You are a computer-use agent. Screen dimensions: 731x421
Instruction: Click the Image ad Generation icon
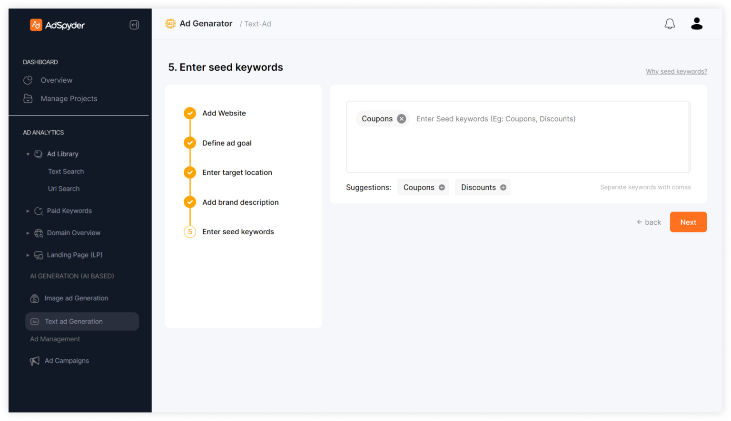point(35,298)
